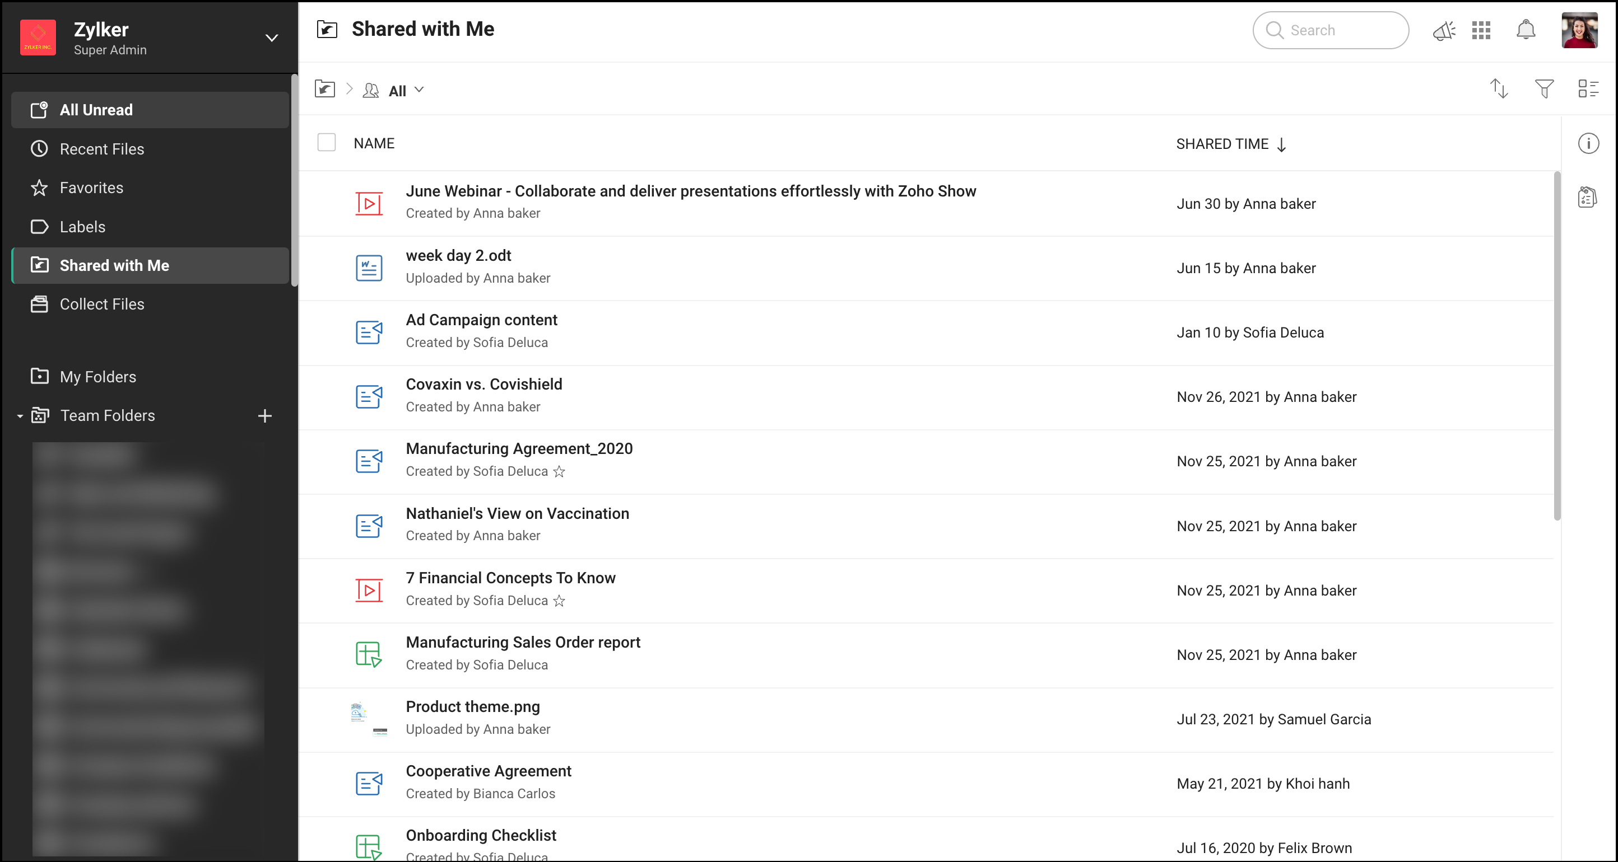Star the Manufacturing Agreement_2020 file
The height and width of the screenshot is (862, 1618).
[x=559, y=472]
